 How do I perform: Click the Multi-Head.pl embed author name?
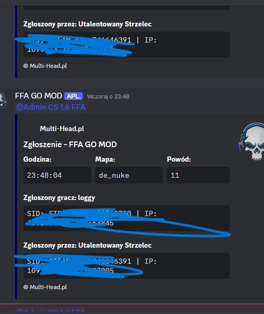(62, 129)
